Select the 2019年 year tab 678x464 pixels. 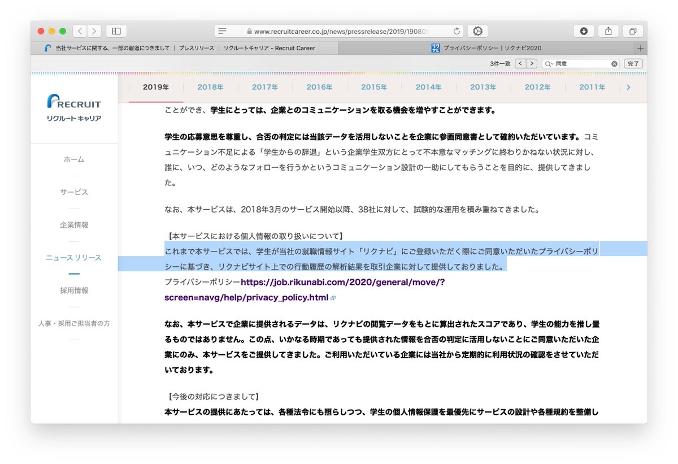point(156,87)
